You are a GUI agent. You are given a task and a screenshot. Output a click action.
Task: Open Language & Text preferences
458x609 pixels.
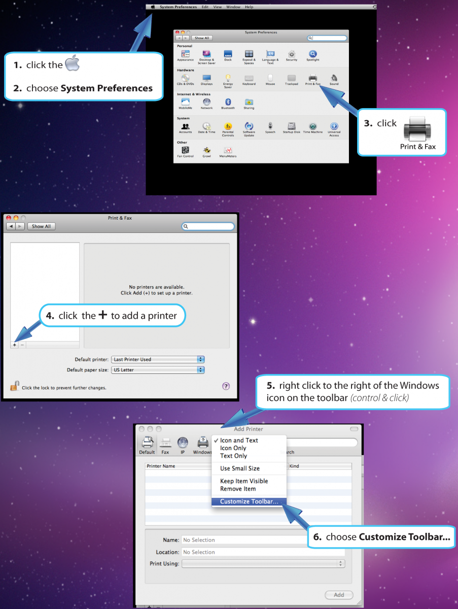coord(270,57)
